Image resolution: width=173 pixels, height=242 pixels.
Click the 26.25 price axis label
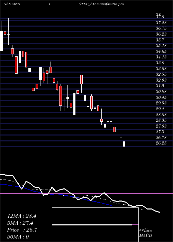[x=161, y=143]
